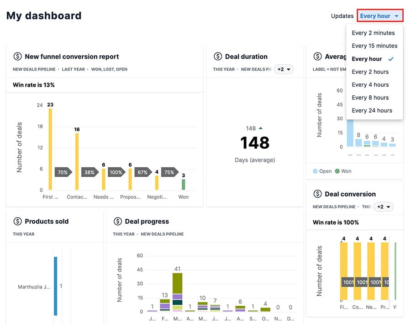
Task: Expand the +2 chip on Deal duration card
Action: click(x=283, y=69)
